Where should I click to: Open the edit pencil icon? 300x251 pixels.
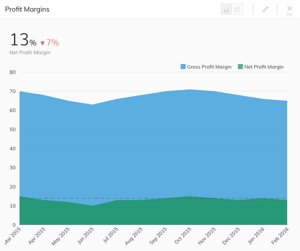[265, 9]
